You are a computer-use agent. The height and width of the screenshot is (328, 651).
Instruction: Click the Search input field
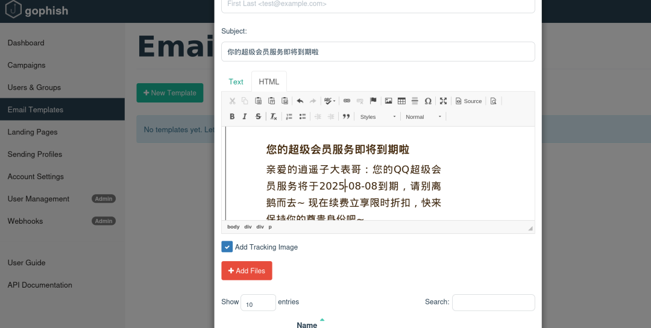click(x=493, y=302)
